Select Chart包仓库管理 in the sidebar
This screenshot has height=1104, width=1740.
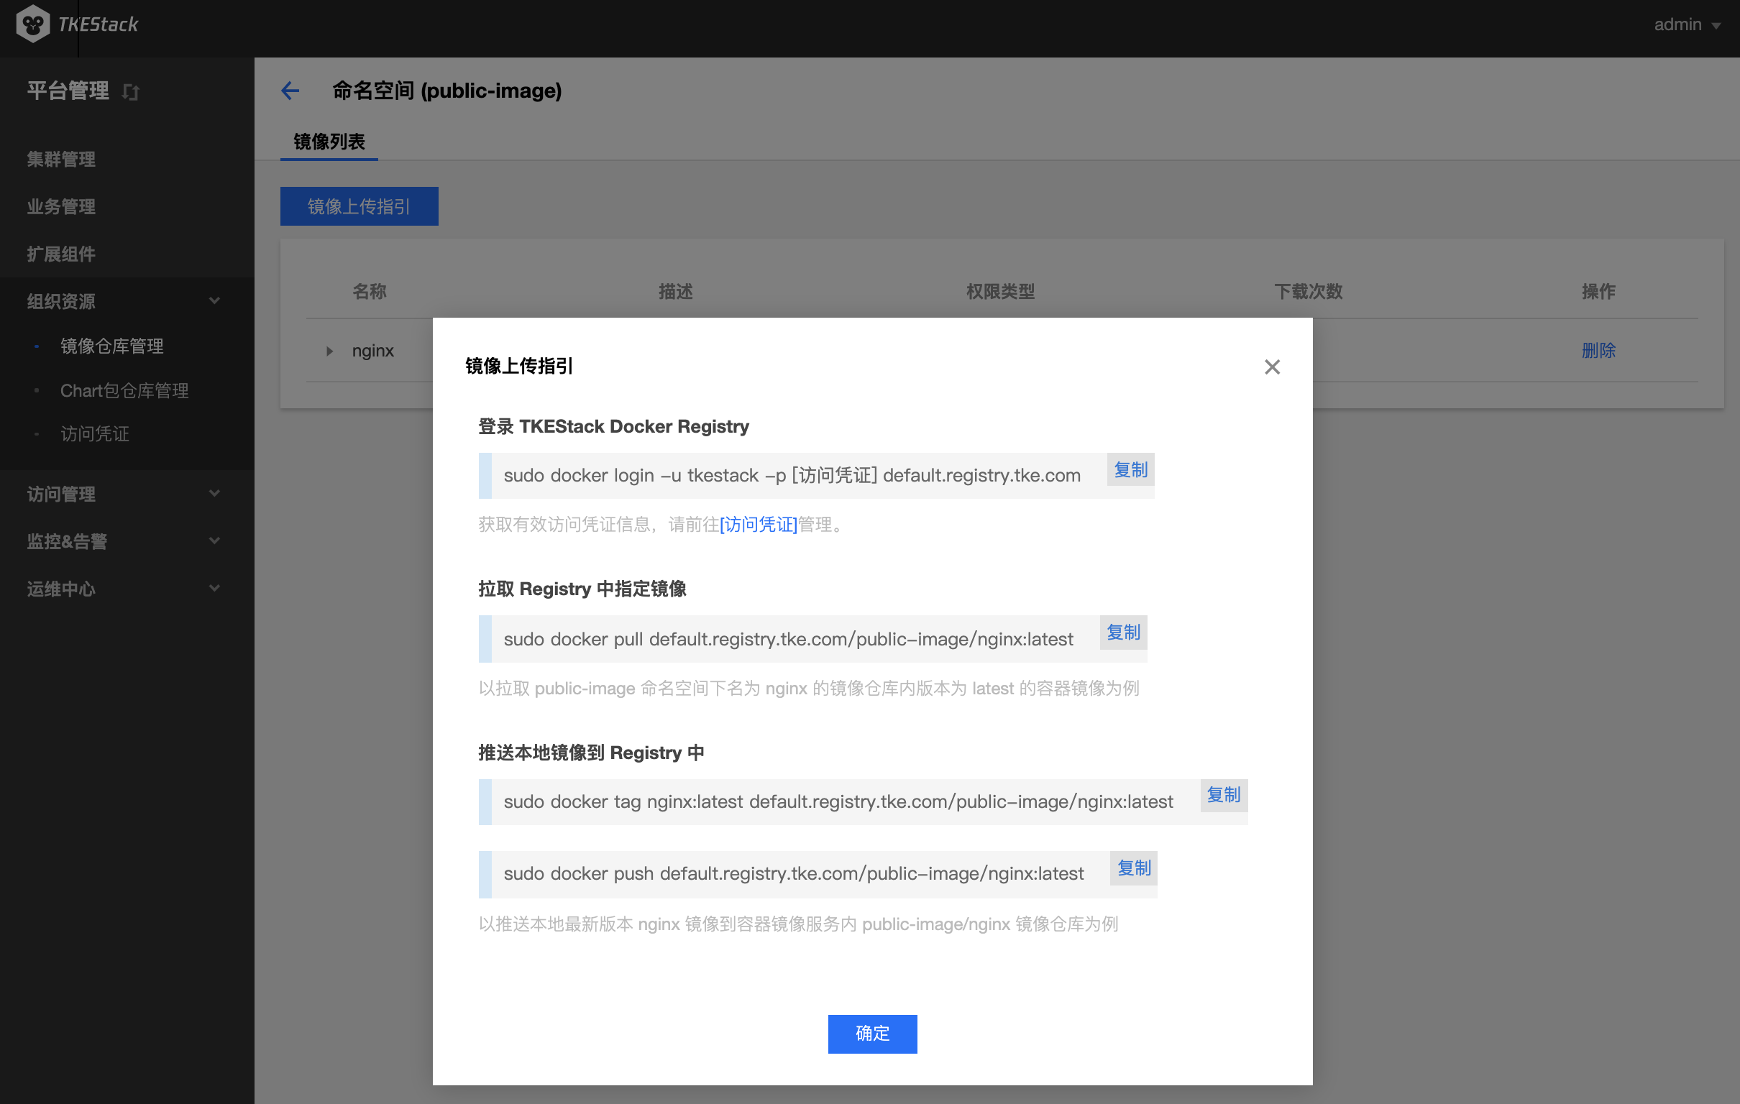click(x=124, y=391)
